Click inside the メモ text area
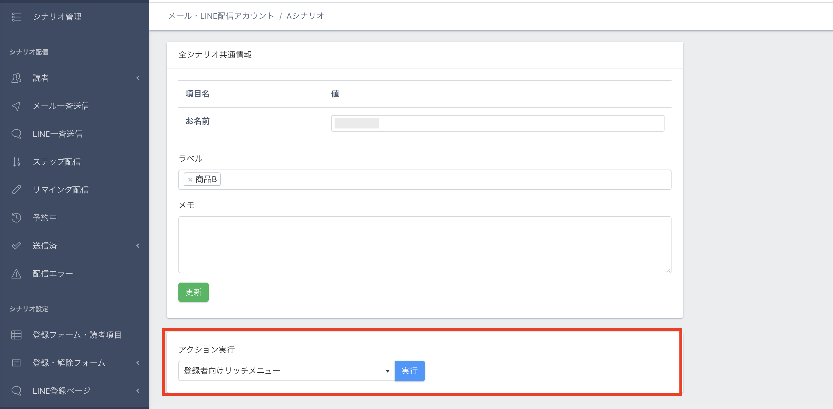 click(424, 244)
